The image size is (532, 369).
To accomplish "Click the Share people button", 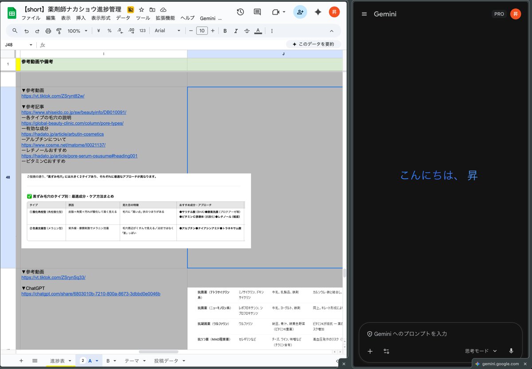I will click(x=300, y=12).
